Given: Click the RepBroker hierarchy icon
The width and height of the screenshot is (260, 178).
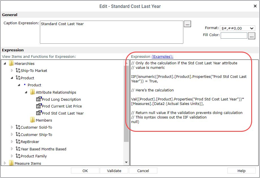Looking at the screenshot, I should [18, 142].
